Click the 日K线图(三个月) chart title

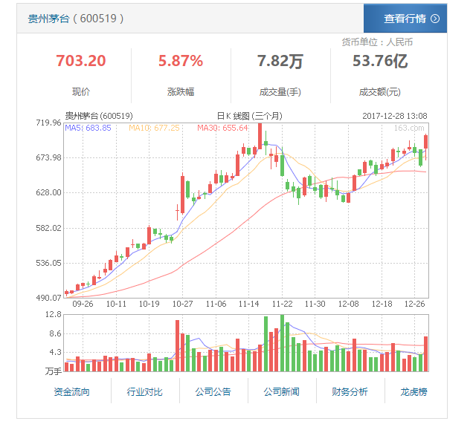coord(249,116)
